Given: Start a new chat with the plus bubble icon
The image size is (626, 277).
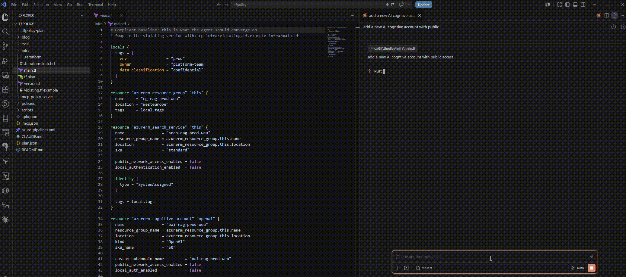Looking at the screenshot, I should pos(623,27).
